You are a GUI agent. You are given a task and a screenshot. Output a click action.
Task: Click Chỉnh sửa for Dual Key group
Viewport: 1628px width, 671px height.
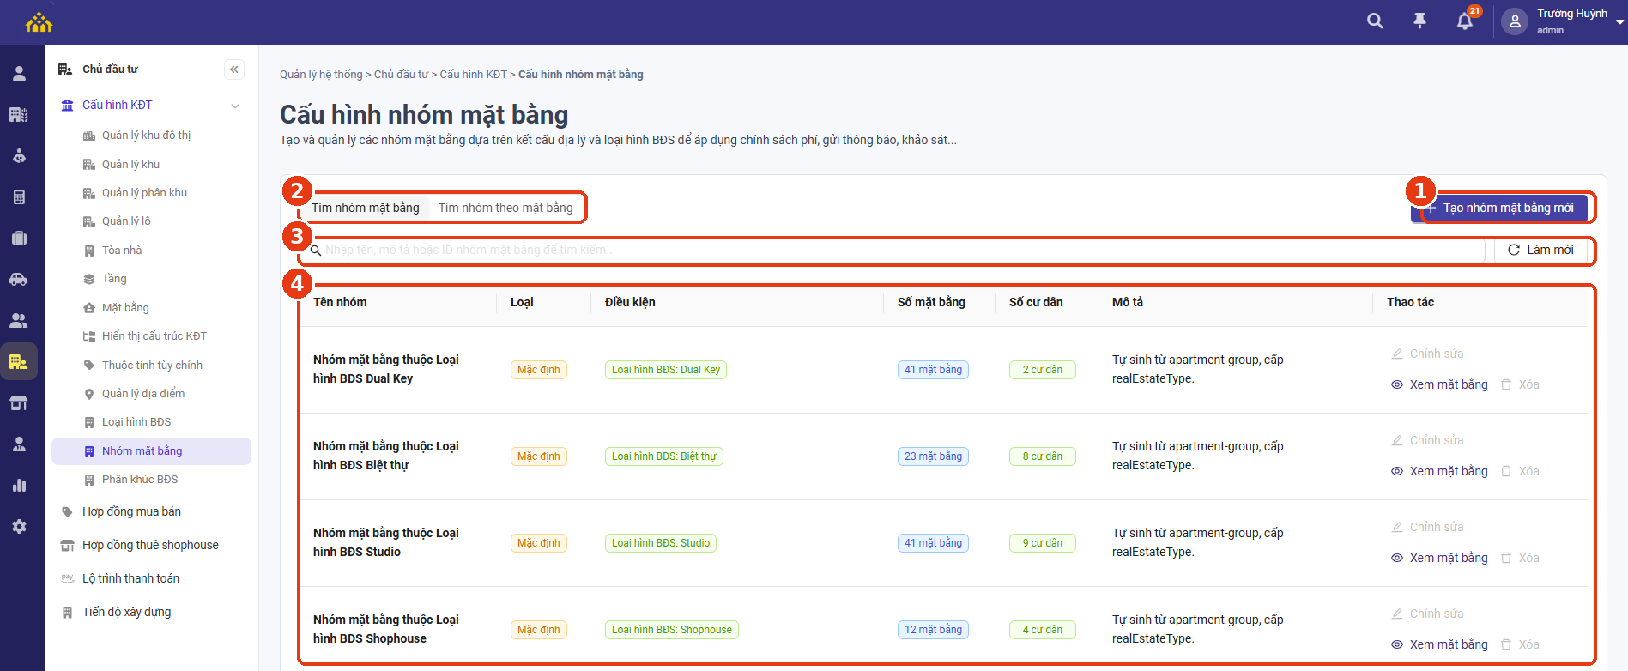pyautogui.click(x=1427, y=354)
